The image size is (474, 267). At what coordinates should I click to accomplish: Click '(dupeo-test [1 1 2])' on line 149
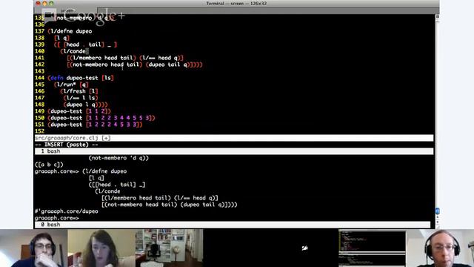click(79, 111)
